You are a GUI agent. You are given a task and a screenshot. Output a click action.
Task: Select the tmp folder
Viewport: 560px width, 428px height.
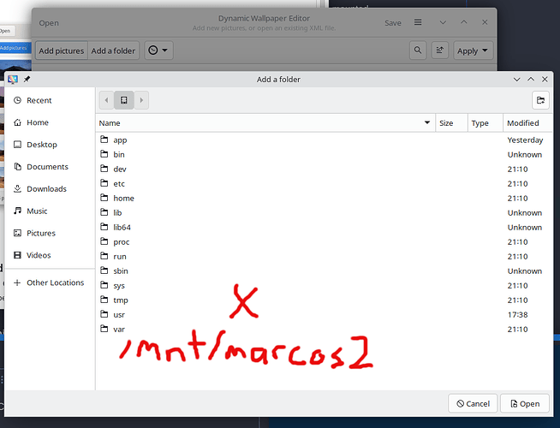click(325, 300)
